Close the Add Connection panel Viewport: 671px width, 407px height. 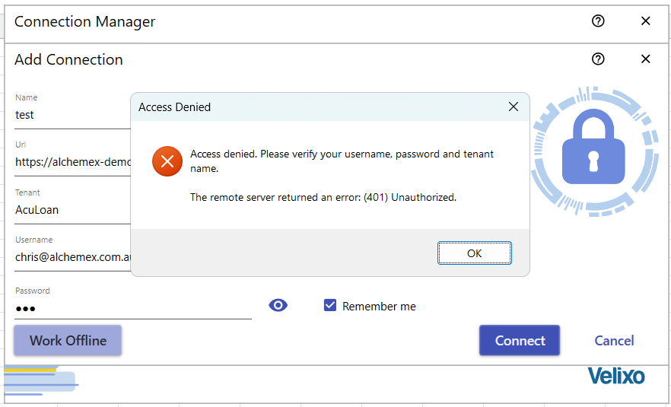pyautogui.click(x=646, y=59)
